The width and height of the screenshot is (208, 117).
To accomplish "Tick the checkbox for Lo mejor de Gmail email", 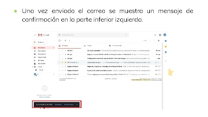I will click(60, 70).
